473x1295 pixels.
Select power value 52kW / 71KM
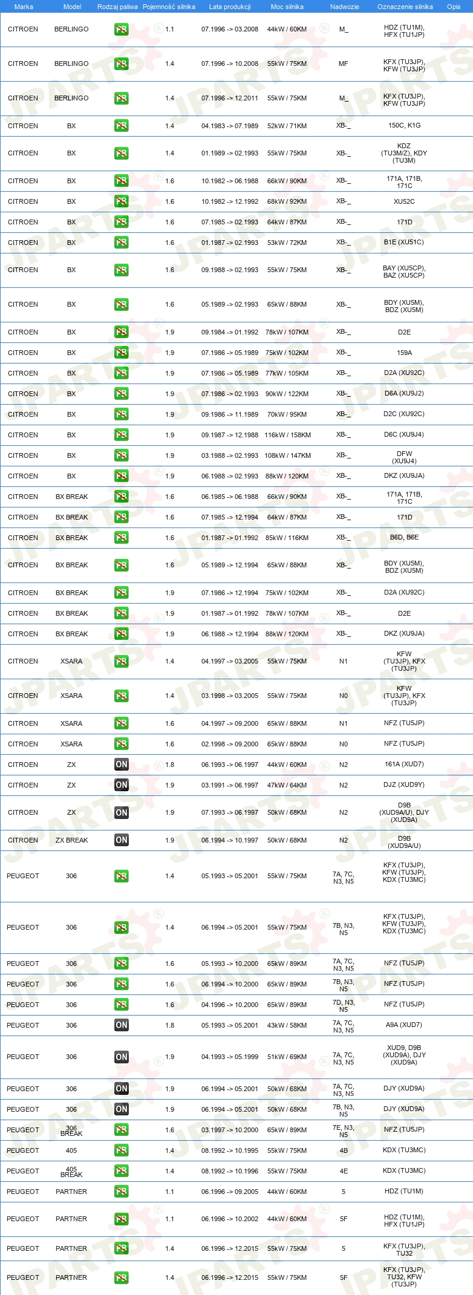(x=287, y=126)
